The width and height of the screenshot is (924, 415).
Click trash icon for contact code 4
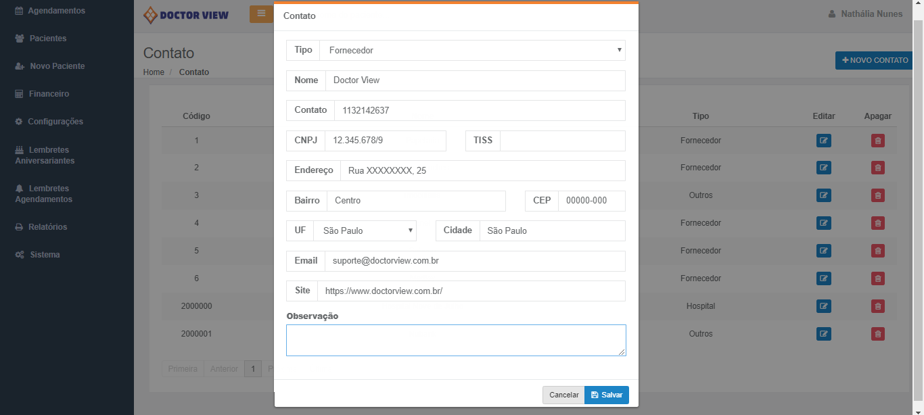point(877,223)
